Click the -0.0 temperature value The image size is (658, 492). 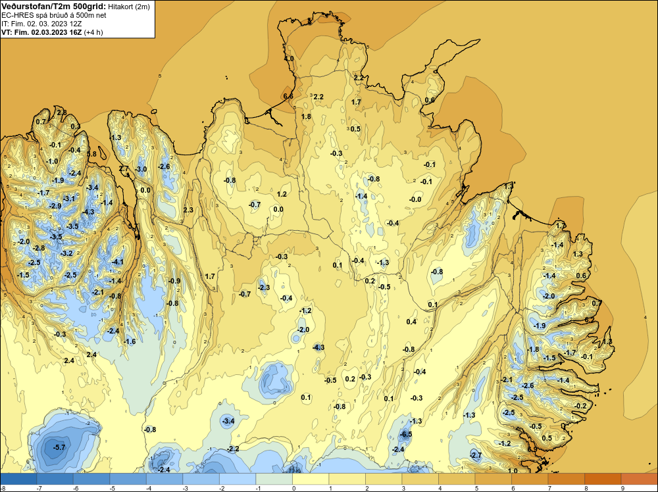tap(415, 199)
